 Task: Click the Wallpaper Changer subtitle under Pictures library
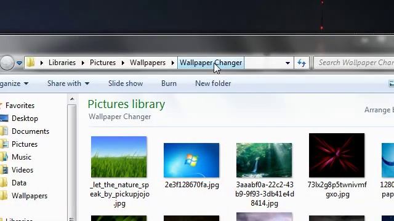[120, 117]
